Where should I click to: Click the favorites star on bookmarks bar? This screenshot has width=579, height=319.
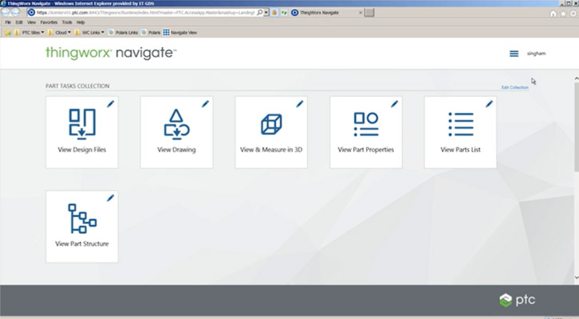pyautogui.click(x=8, y=33)
